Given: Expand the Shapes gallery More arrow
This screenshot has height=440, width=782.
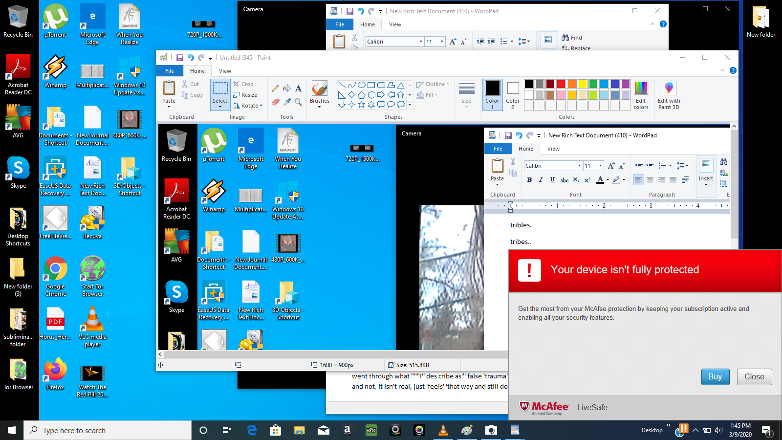Looking at the screenshot, I should tap(410, 105).
